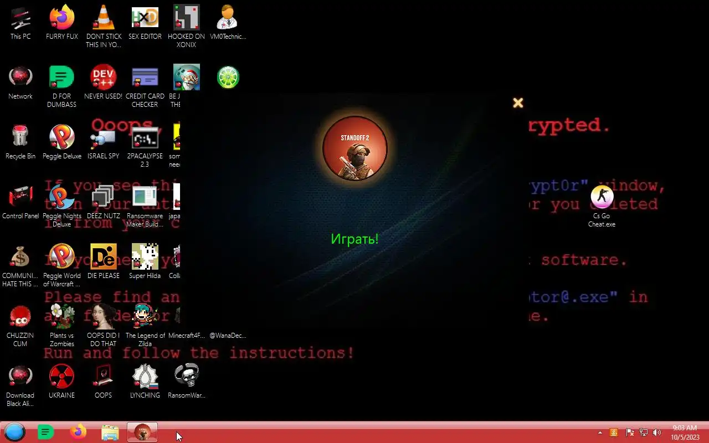Click the 2PACALYPSE 2.3 icon
This screenshot has width=709, height=443.
point(145,146)
